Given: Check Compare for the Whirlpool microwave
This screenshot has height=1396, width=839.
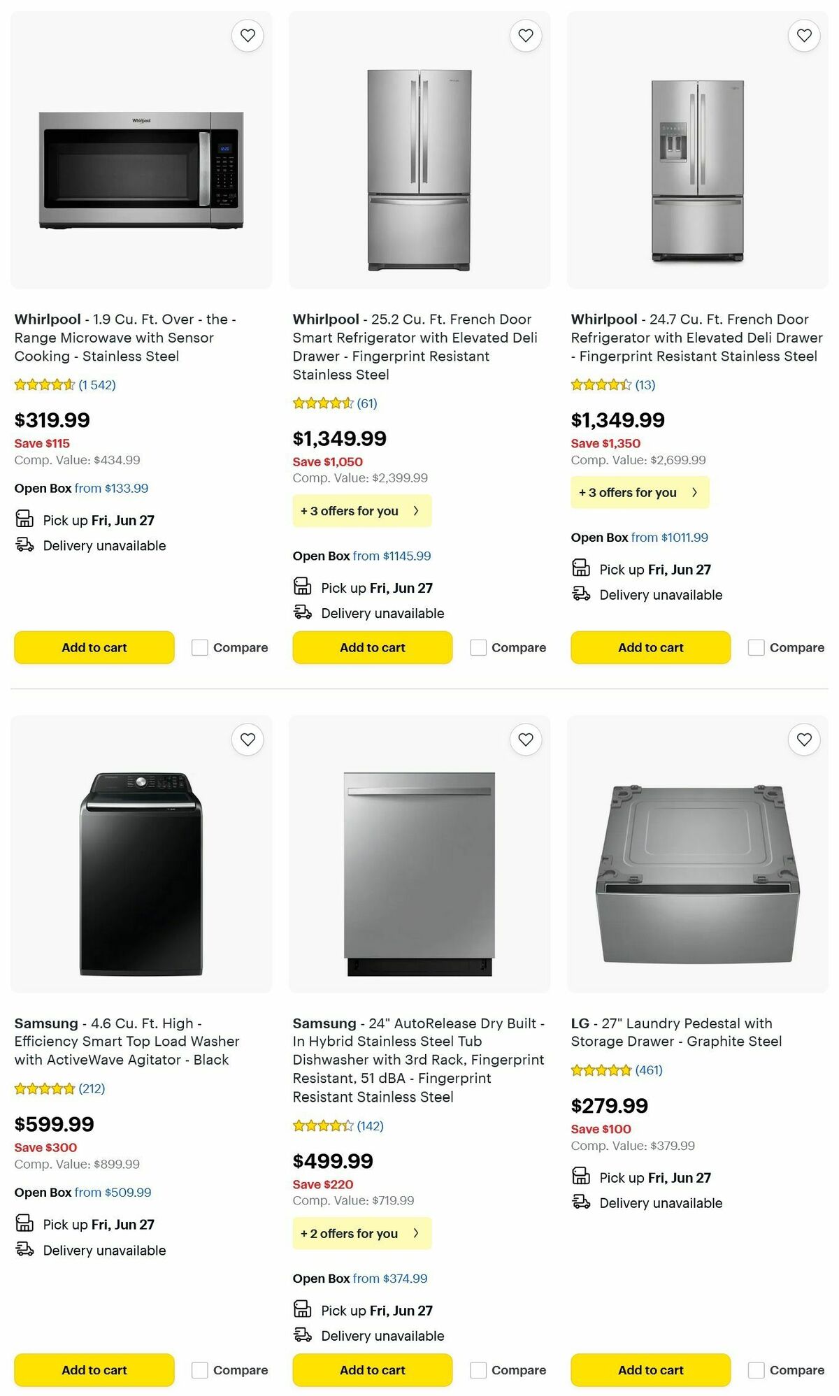Looking at the screenshot, I should click(199, 647).
